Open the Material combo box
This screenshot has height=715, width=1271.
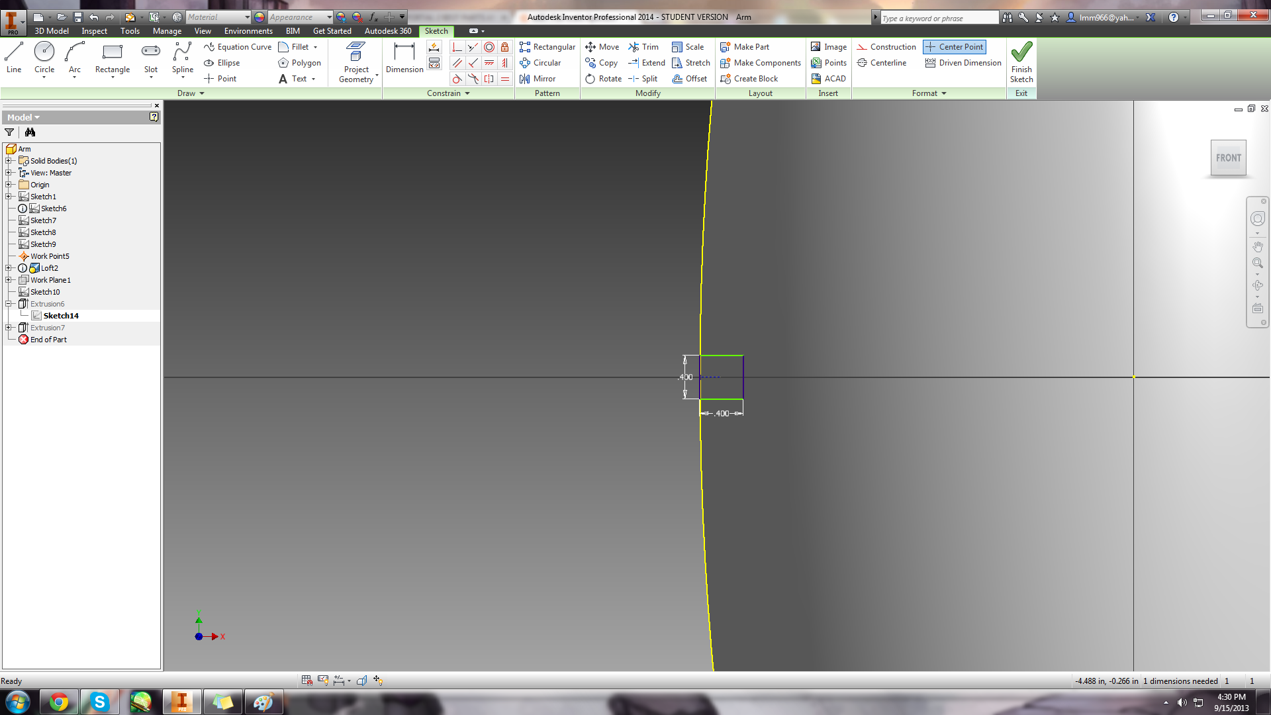pos(218,17)
